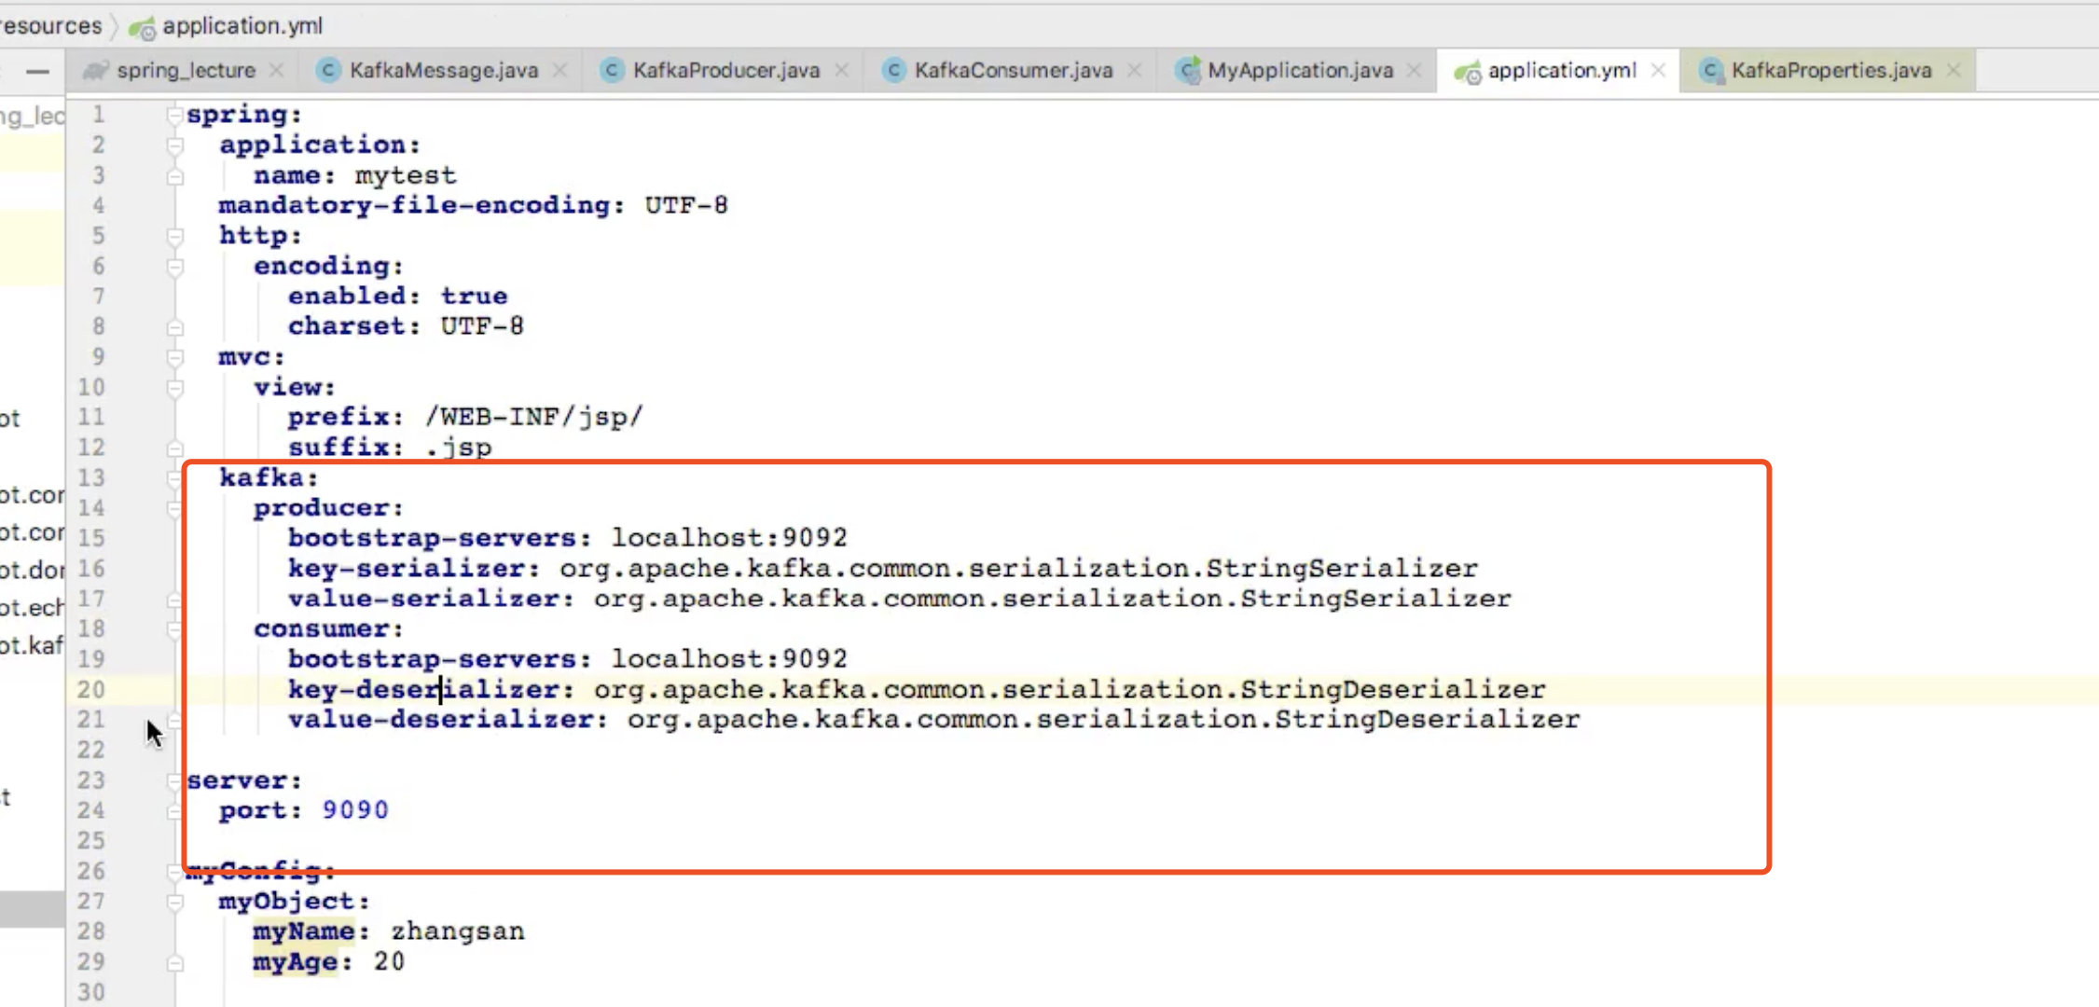Screen dimensions: 2099x1007
Task: Place cursor on 'name: mytest' line
Action: pos(355,175)
